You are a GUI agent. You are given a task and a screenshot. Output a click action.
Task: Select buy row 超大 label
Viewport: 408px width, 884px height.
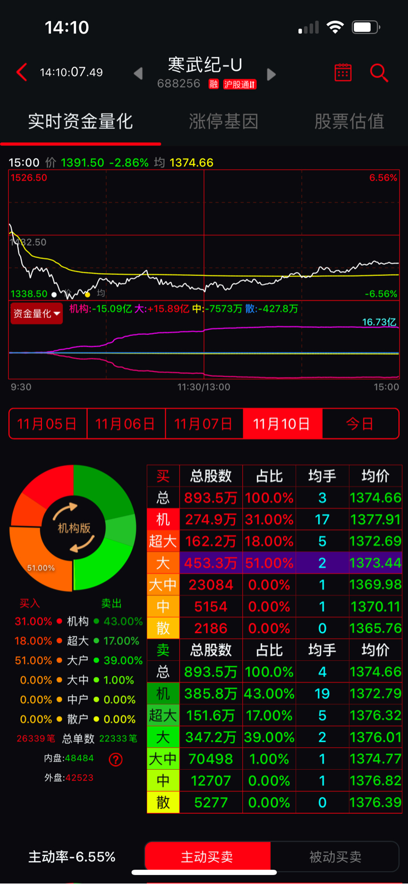(x=163, y=541)
